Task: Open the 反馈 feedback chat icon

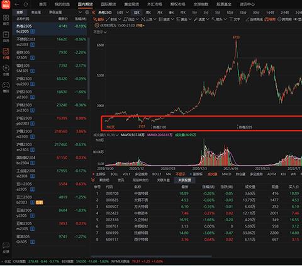Action: pos(6,248)
